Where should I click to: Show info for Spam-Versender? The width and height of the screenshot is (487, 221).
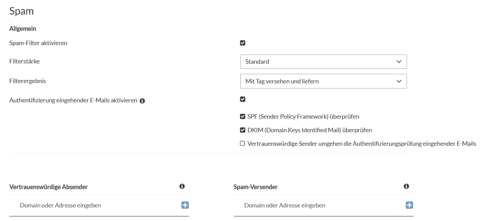tap(406, 186)
